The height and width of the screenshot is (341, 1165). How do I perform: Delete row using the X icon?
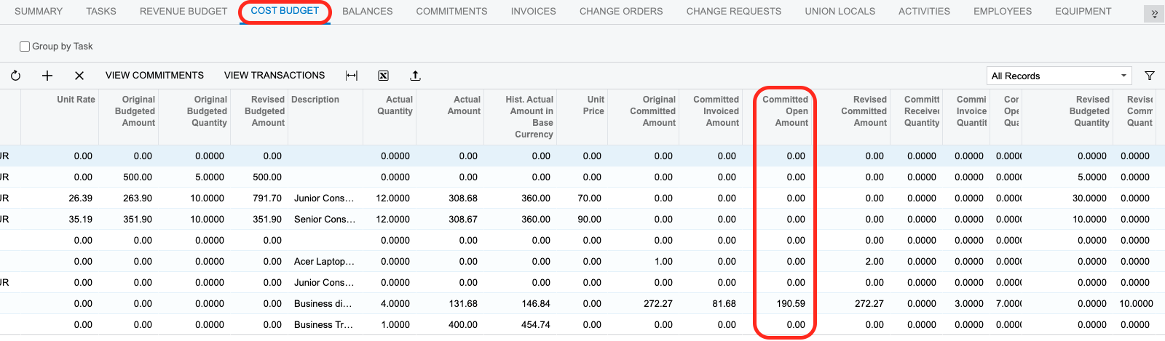click(x=79, y=76)
